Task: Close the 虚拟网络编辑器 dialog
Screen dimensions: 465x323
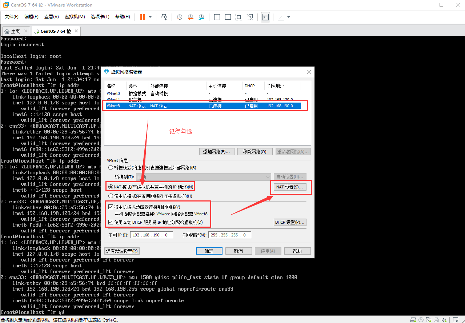Action: click(309, 72)
